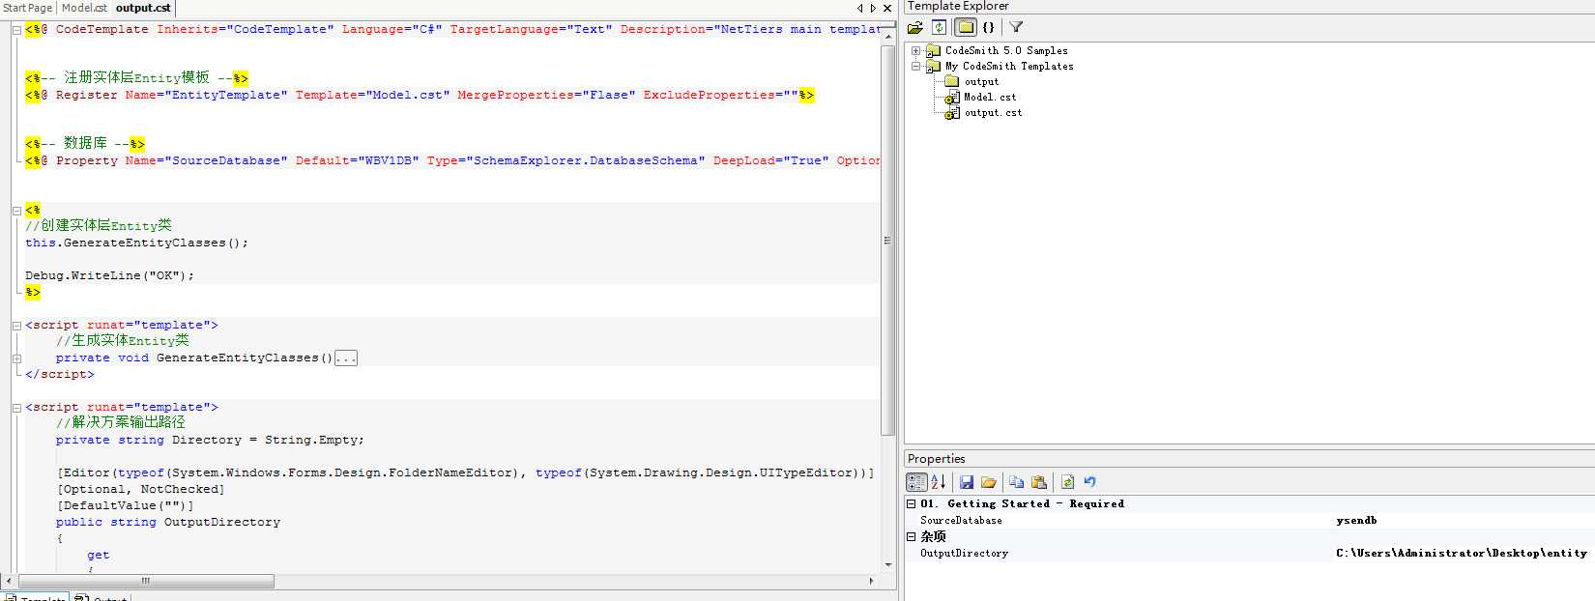
Task: Select the output folder in the tree
Action: point(981,81)
